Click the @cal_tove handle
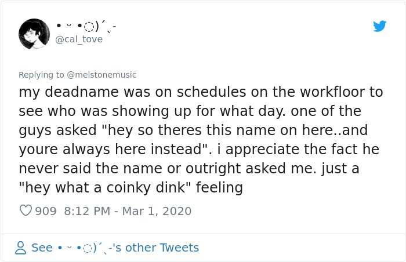This screenshot has height=262, width=406. (x=79, y=39)
